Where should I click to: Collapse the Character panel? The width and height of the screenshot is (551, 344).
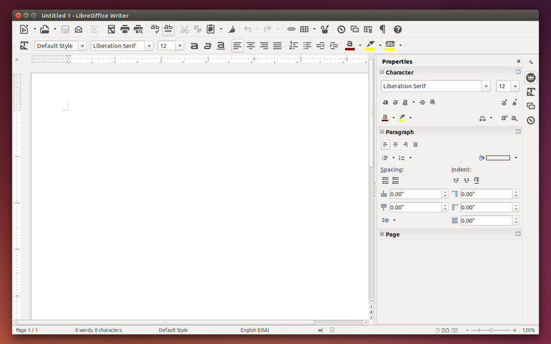(382, 72)
